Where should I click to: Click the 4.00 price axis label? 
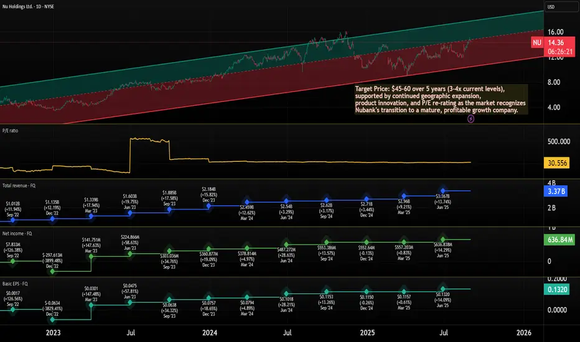point(554,108)
